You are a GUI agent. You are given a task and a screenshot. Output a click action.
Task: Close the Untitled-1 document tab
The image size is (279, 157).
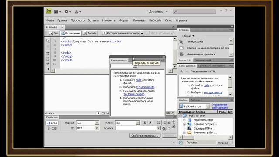pyautogui.click(x=62, y=27)
